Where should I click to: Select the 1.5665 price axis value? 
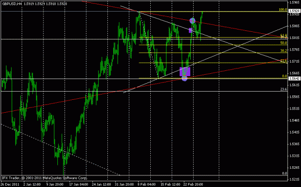[x=294, y=73]
